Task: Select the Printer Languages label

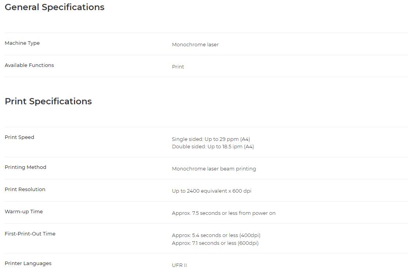Action: (x=28, y=263)
